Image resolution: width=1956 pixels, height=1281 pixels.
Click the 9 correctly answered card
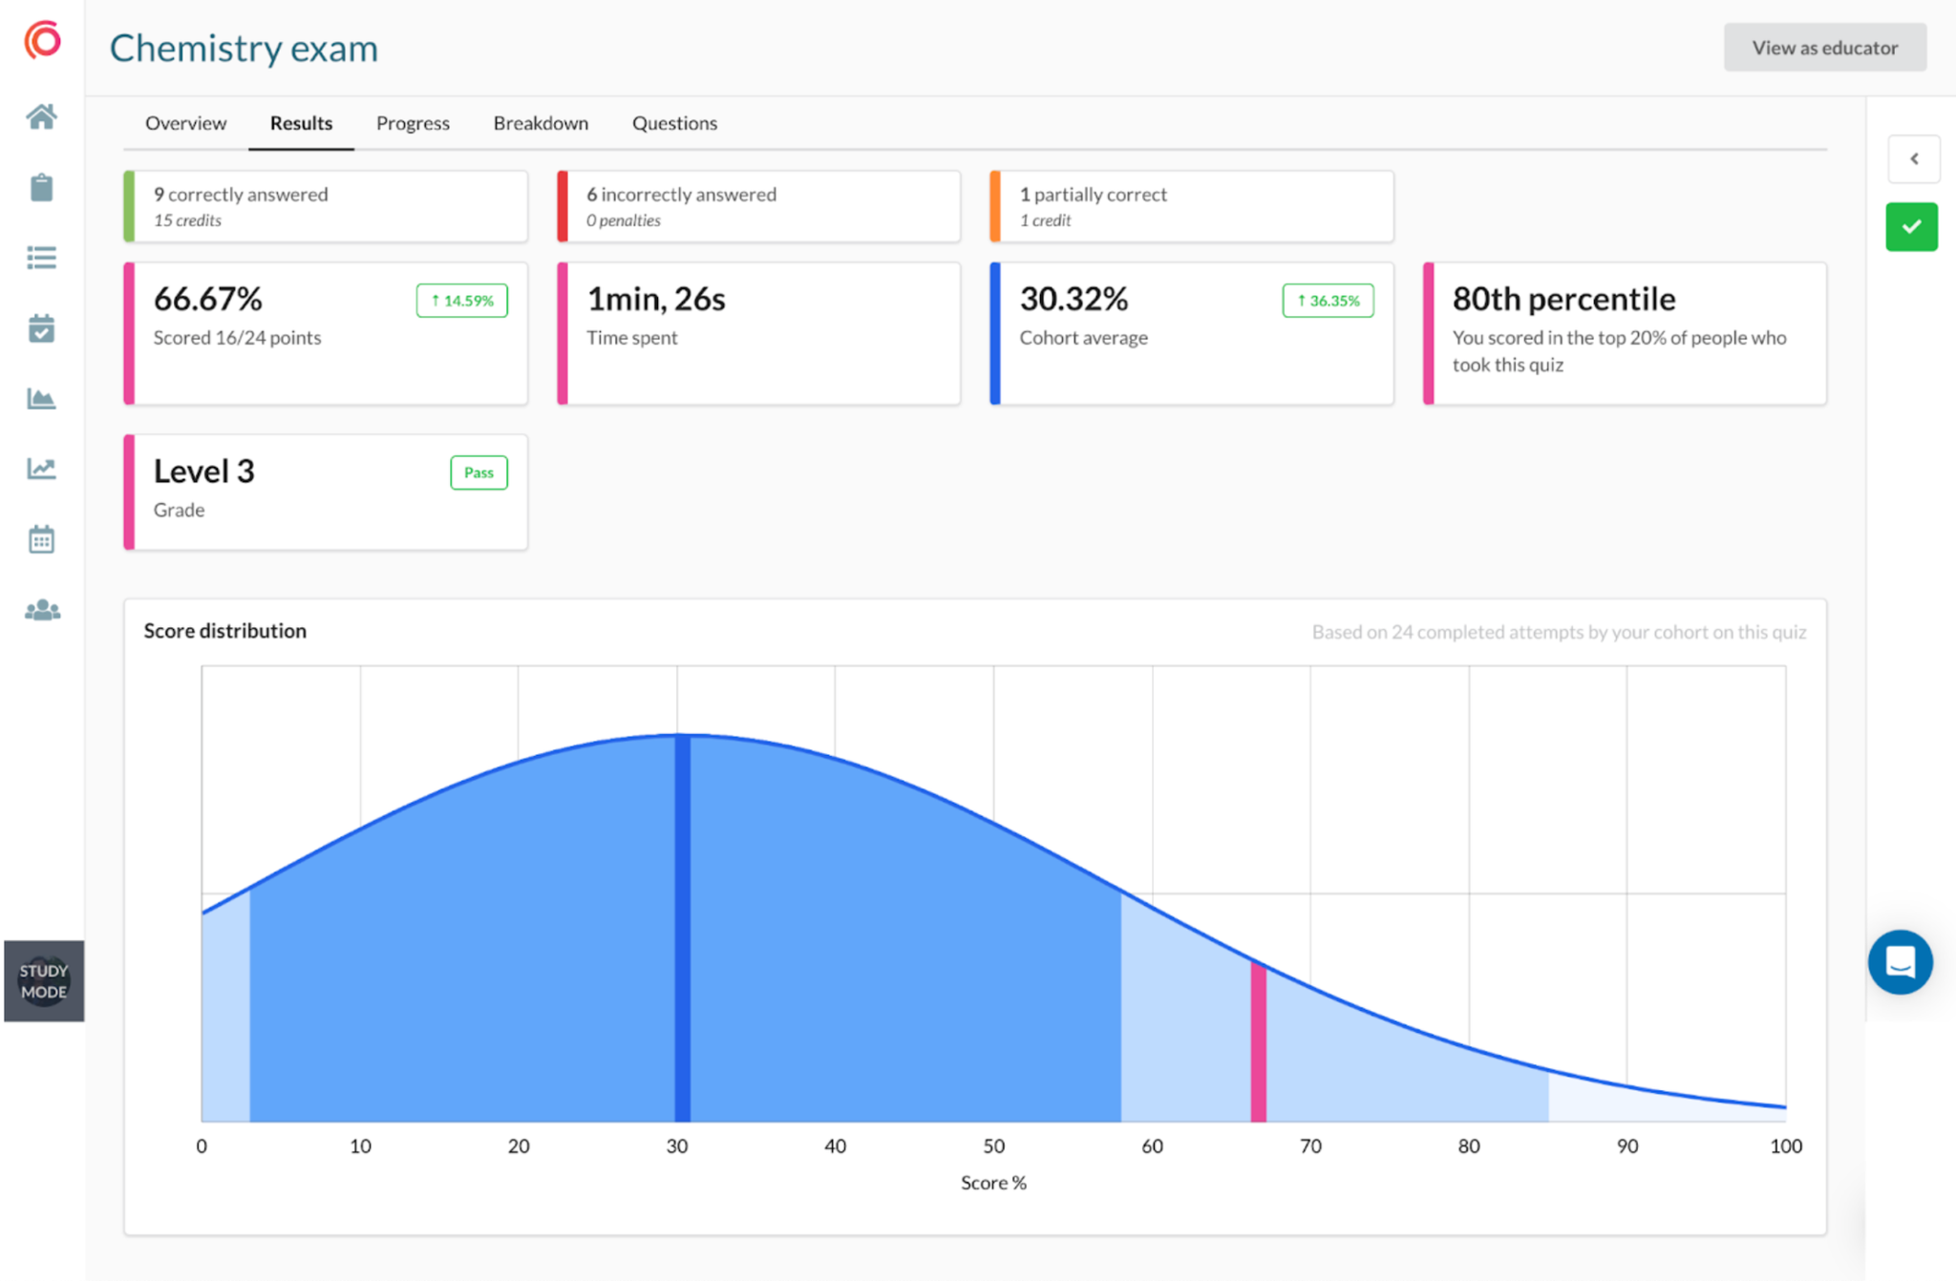point(325,206)
